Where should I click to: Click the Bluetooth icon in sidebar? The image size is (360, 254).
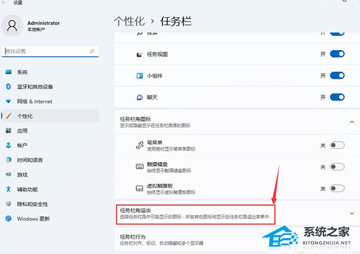9,87
